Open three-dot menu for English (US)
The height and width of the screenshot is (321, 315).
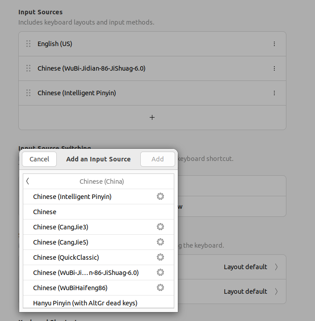(274, 44)
